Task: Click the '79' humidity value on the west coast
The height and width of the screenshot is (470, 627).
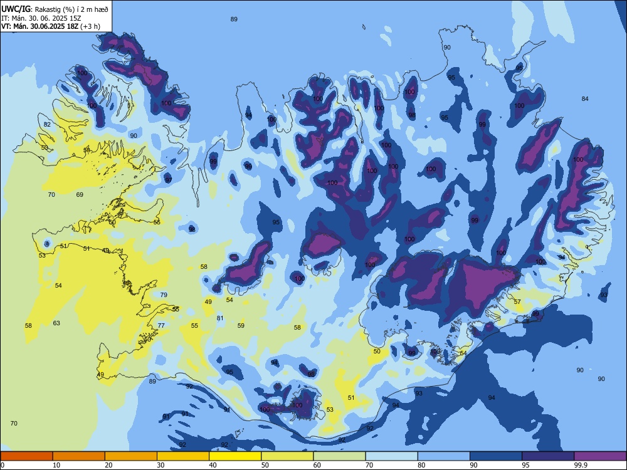Action: 164,295
